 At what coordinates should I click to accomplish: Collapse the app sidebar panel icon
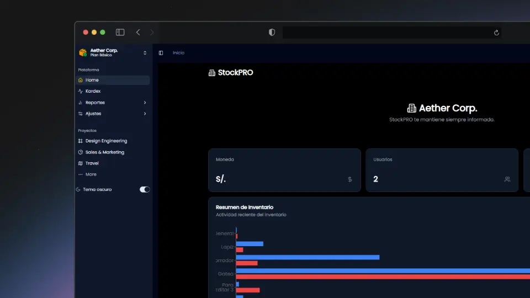(161, 53)
